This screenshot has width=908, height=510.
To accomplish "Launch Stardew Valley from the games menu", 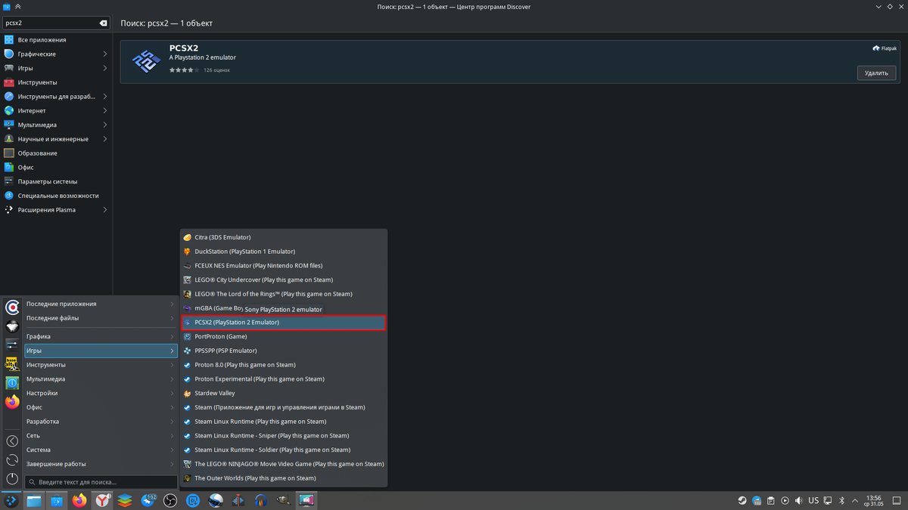I will [284, 393].
